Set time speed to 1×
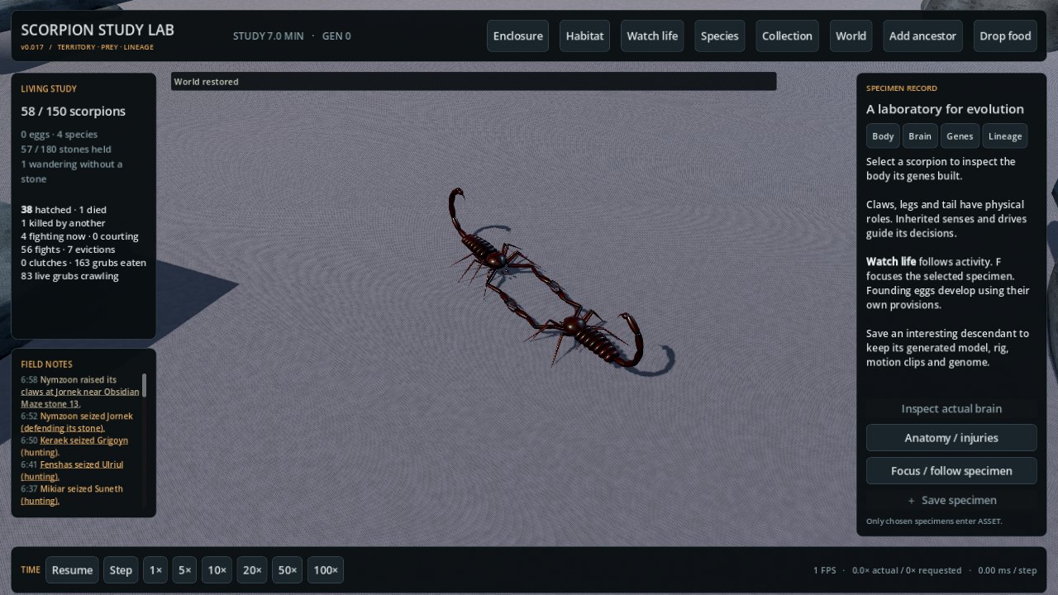 (x=155, y=570)
